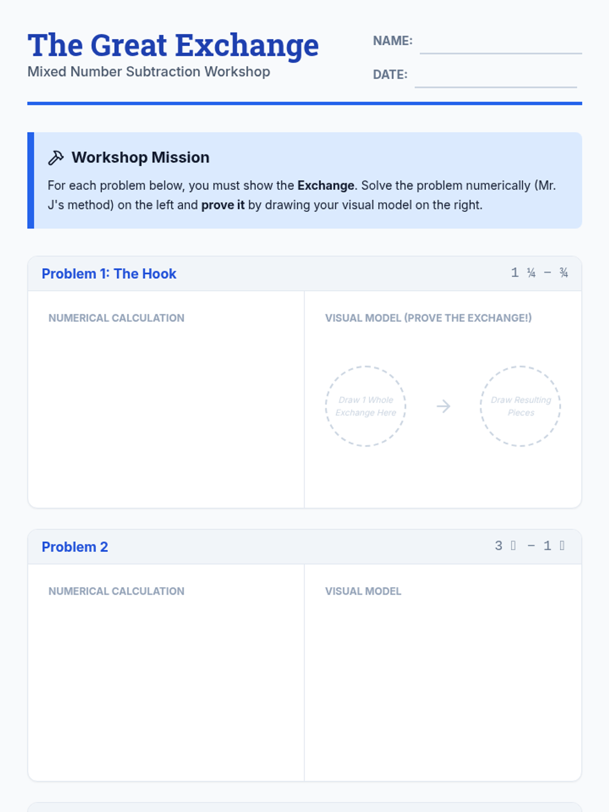Click the 'Problem 2' heading

pos(75,547)
